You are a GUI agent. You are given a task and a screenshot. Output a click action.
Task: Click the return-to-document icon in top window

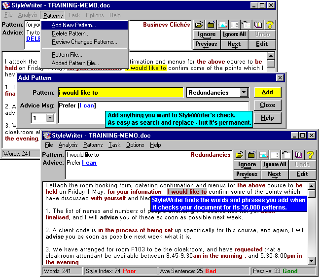click(x=246, y=25)
